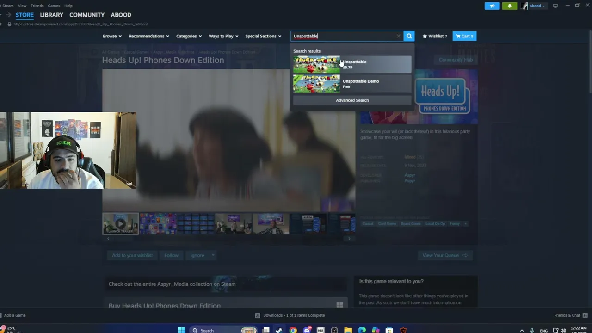Open the NDI app from the taskbar
The width and height of the screenshot is (592, 333).
click(x=321, y=330)
